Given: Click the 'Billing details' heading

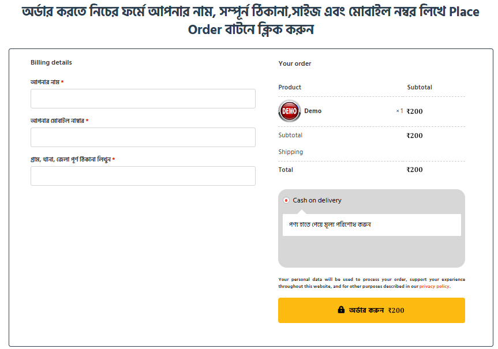Looking at the screenshot, I should click(51, 62).
